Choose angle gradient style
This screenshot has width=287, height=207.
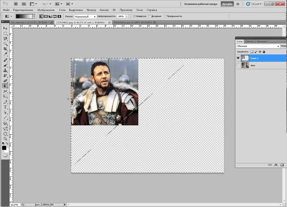(x=50, y=16)
